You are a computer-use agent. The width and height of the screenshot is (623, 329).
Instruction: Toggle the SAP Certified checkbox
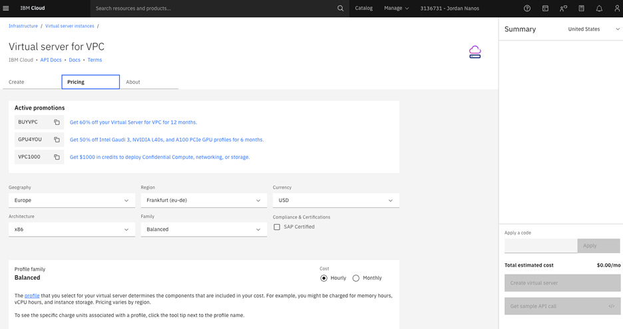pos(277,227)
